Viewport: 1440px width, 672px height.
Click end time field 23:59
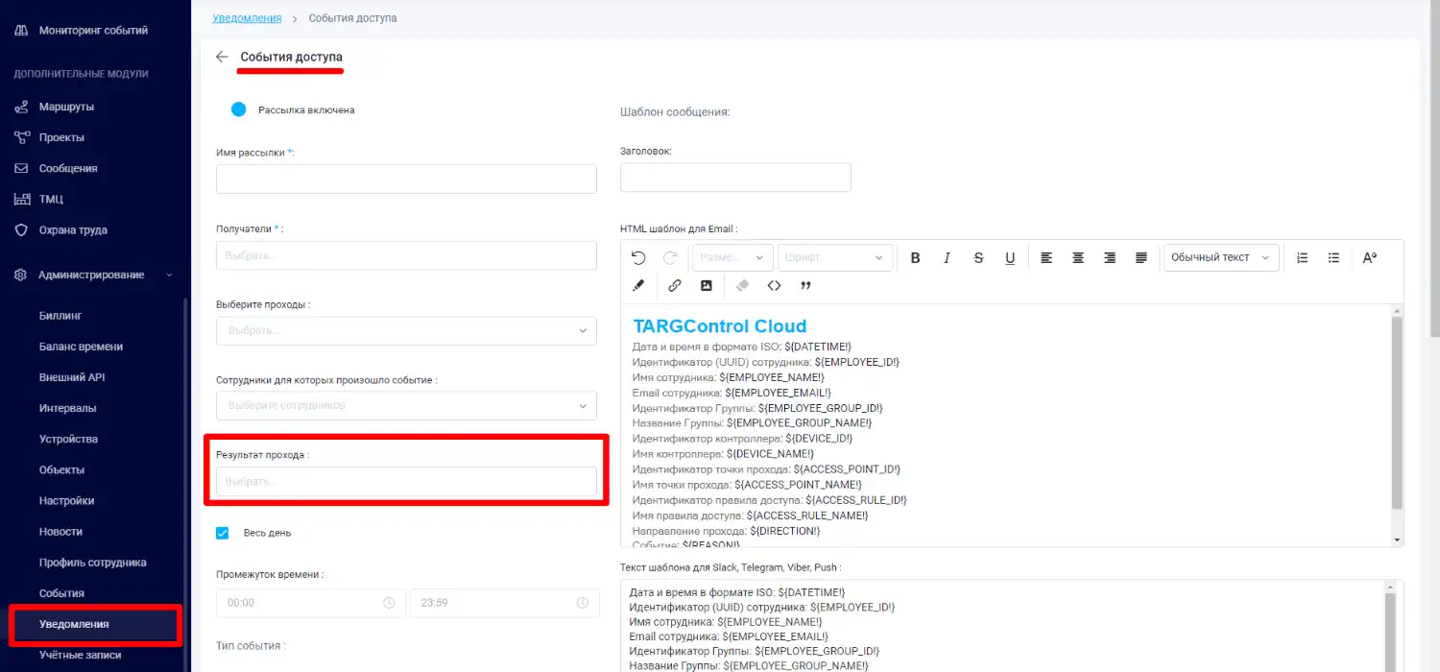coord(504,603)
